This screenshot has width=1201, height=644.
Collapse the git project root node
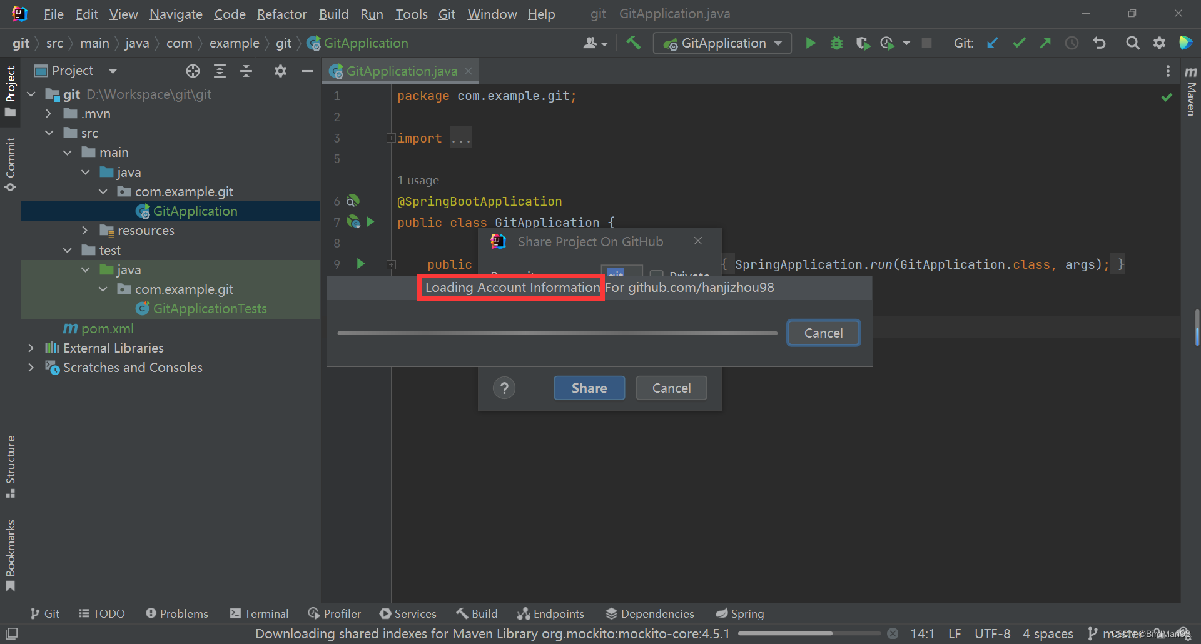[x=31, y=94]
